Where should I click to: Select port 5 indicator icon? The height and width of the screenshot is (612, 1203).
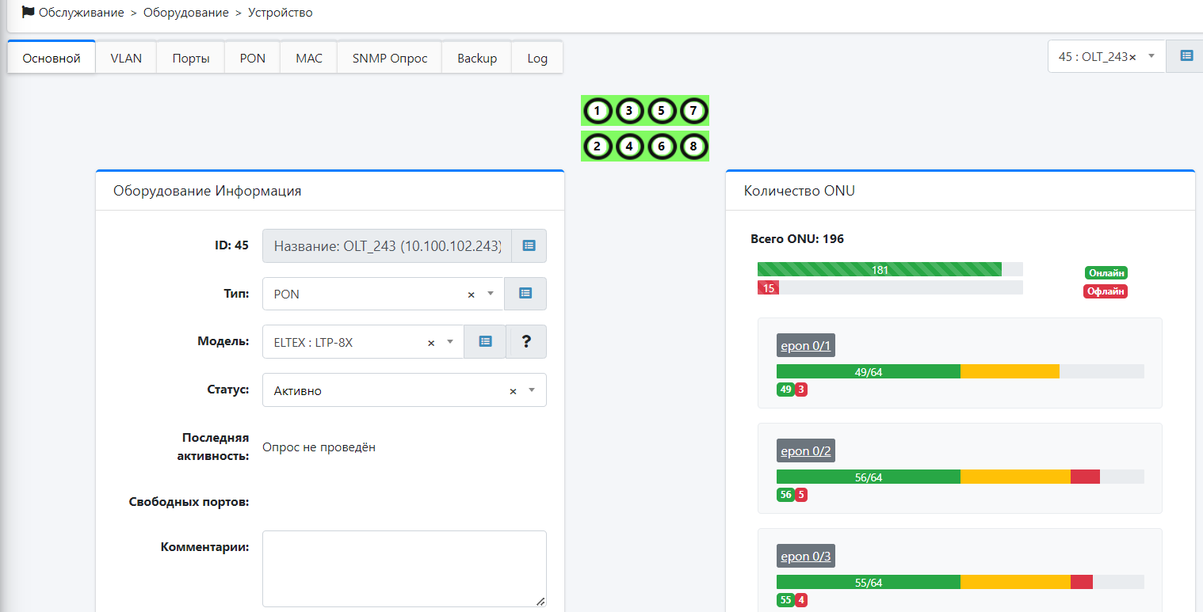(x=661, y=112)
